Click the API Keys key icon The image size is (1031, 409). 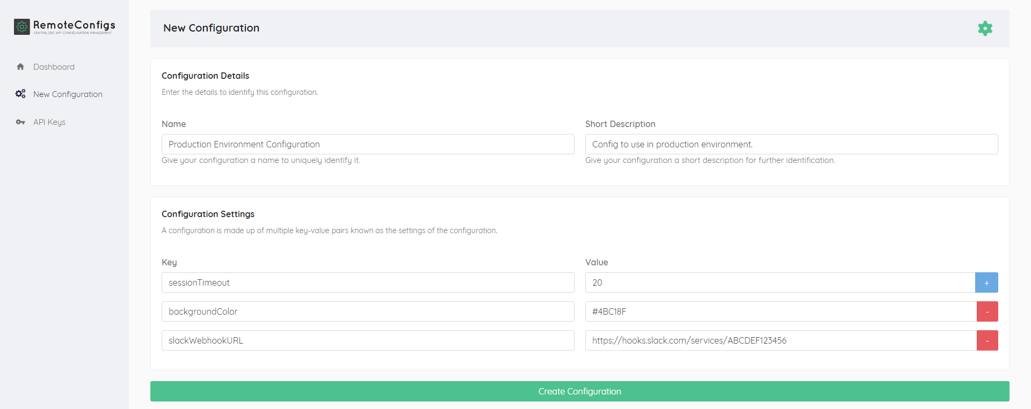coord(20,122)
